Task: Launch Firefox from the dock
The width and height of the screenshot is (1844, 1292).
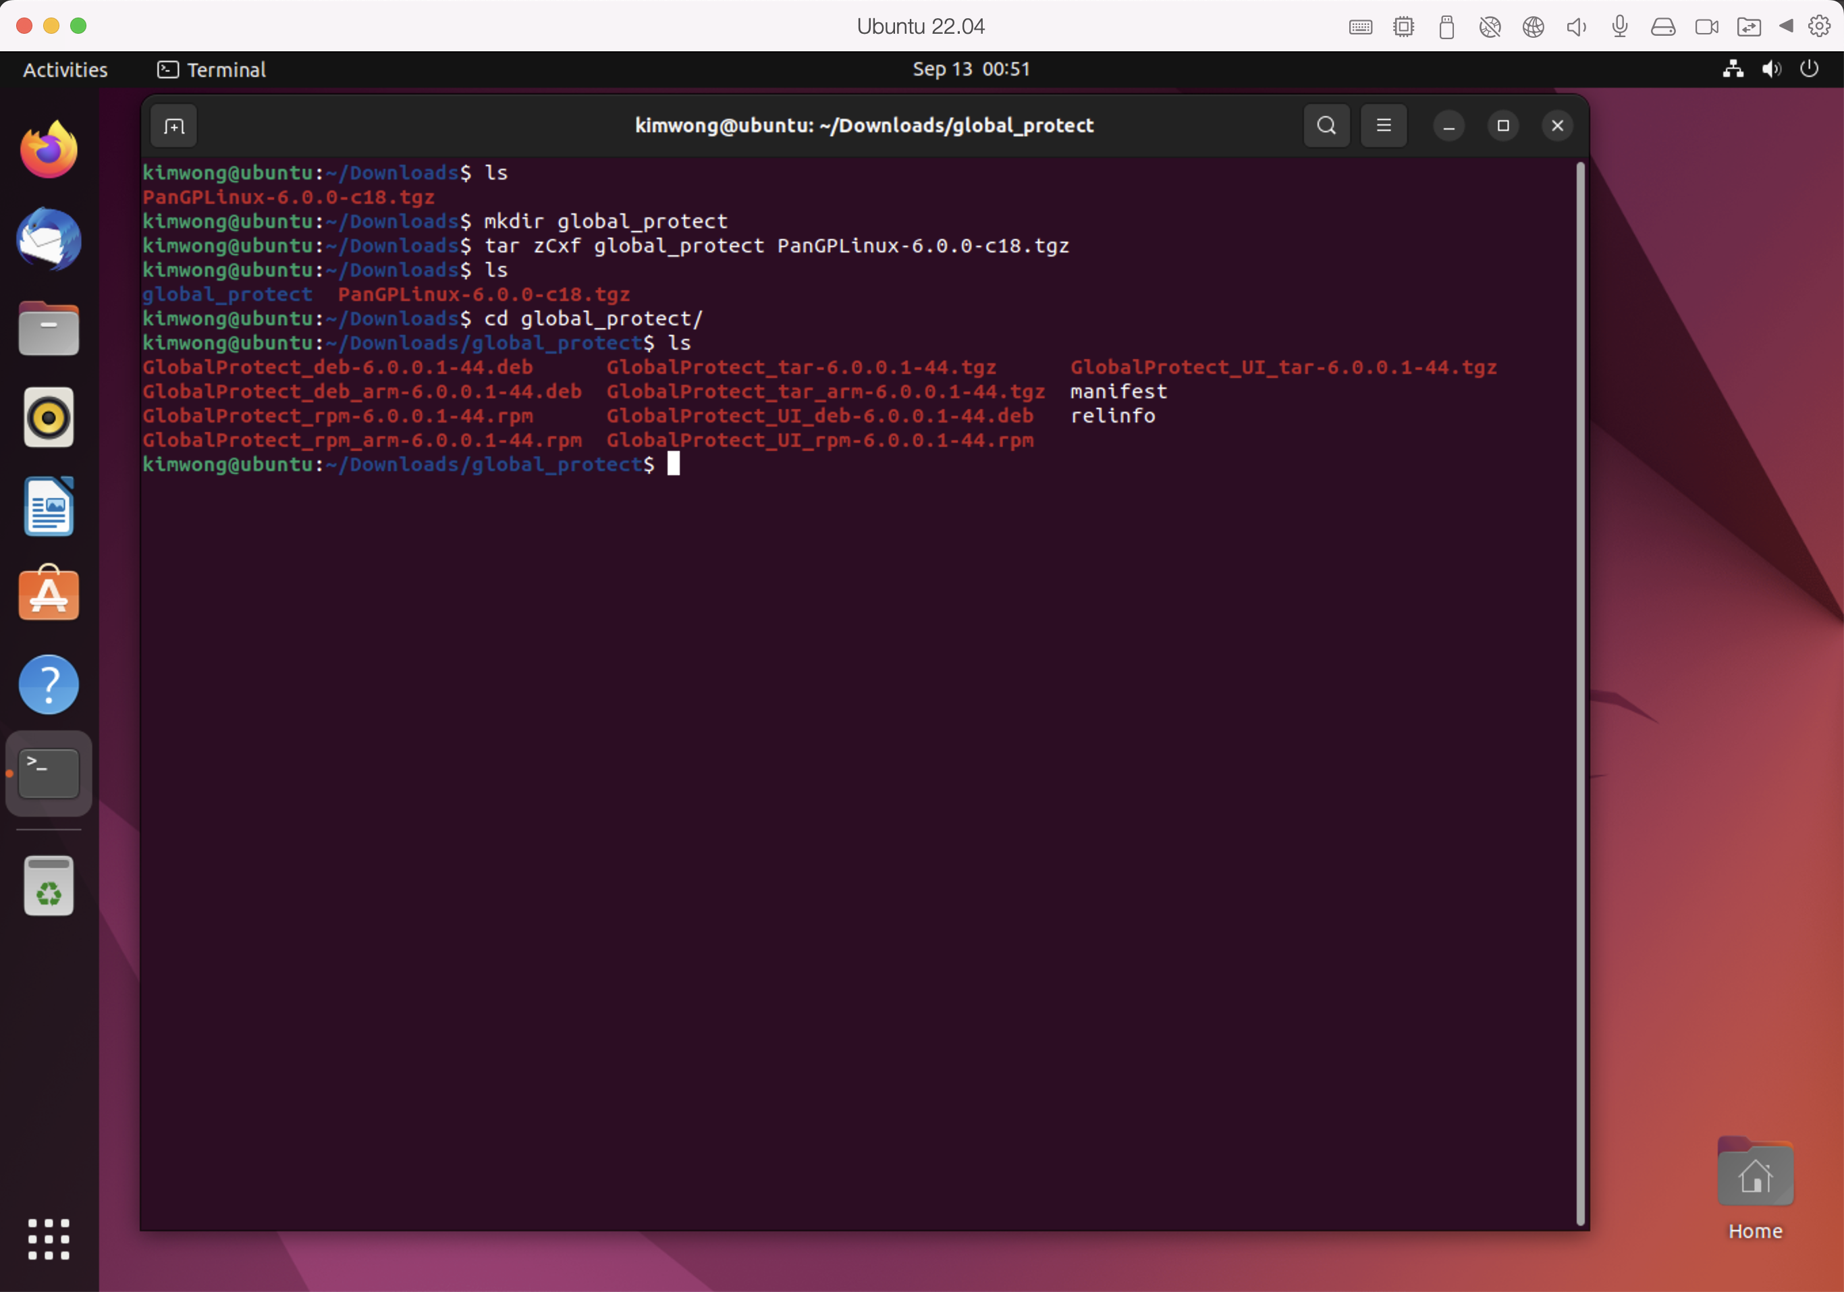Action: [x=49, y=149]
